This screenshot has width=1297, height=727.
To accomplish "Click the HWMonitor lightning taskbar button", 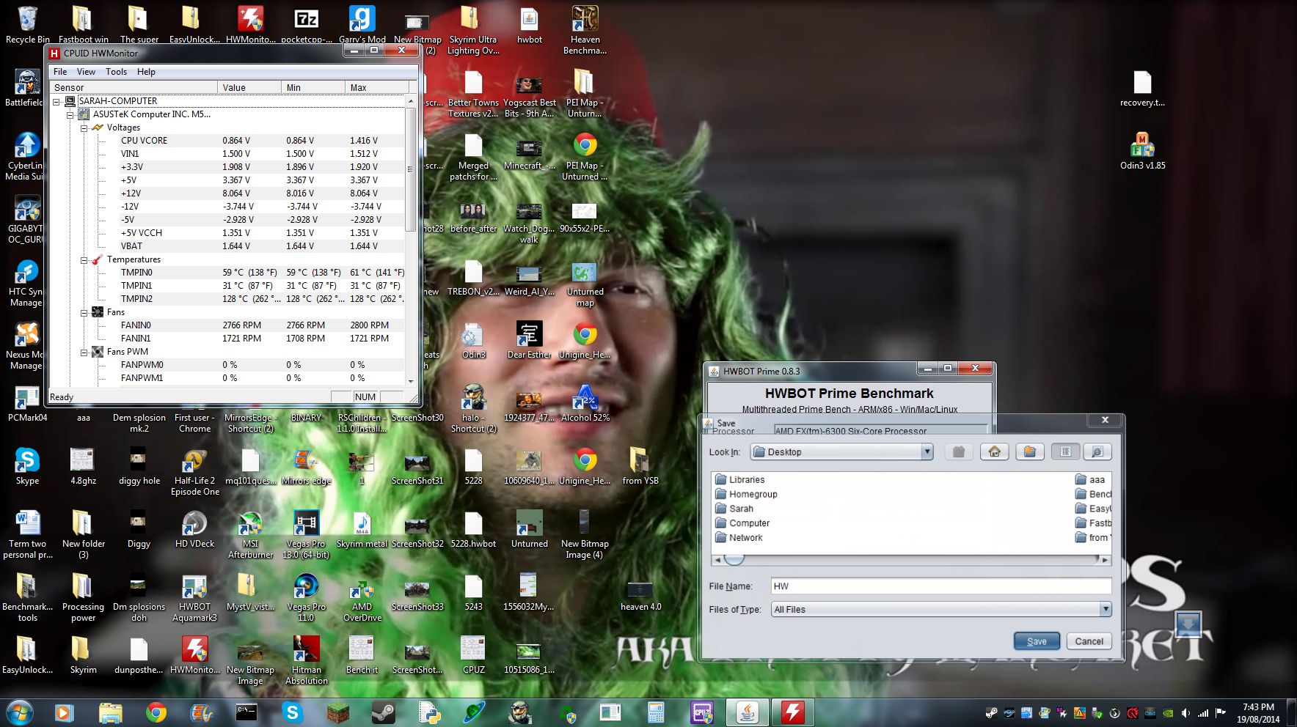I will 793,712.
